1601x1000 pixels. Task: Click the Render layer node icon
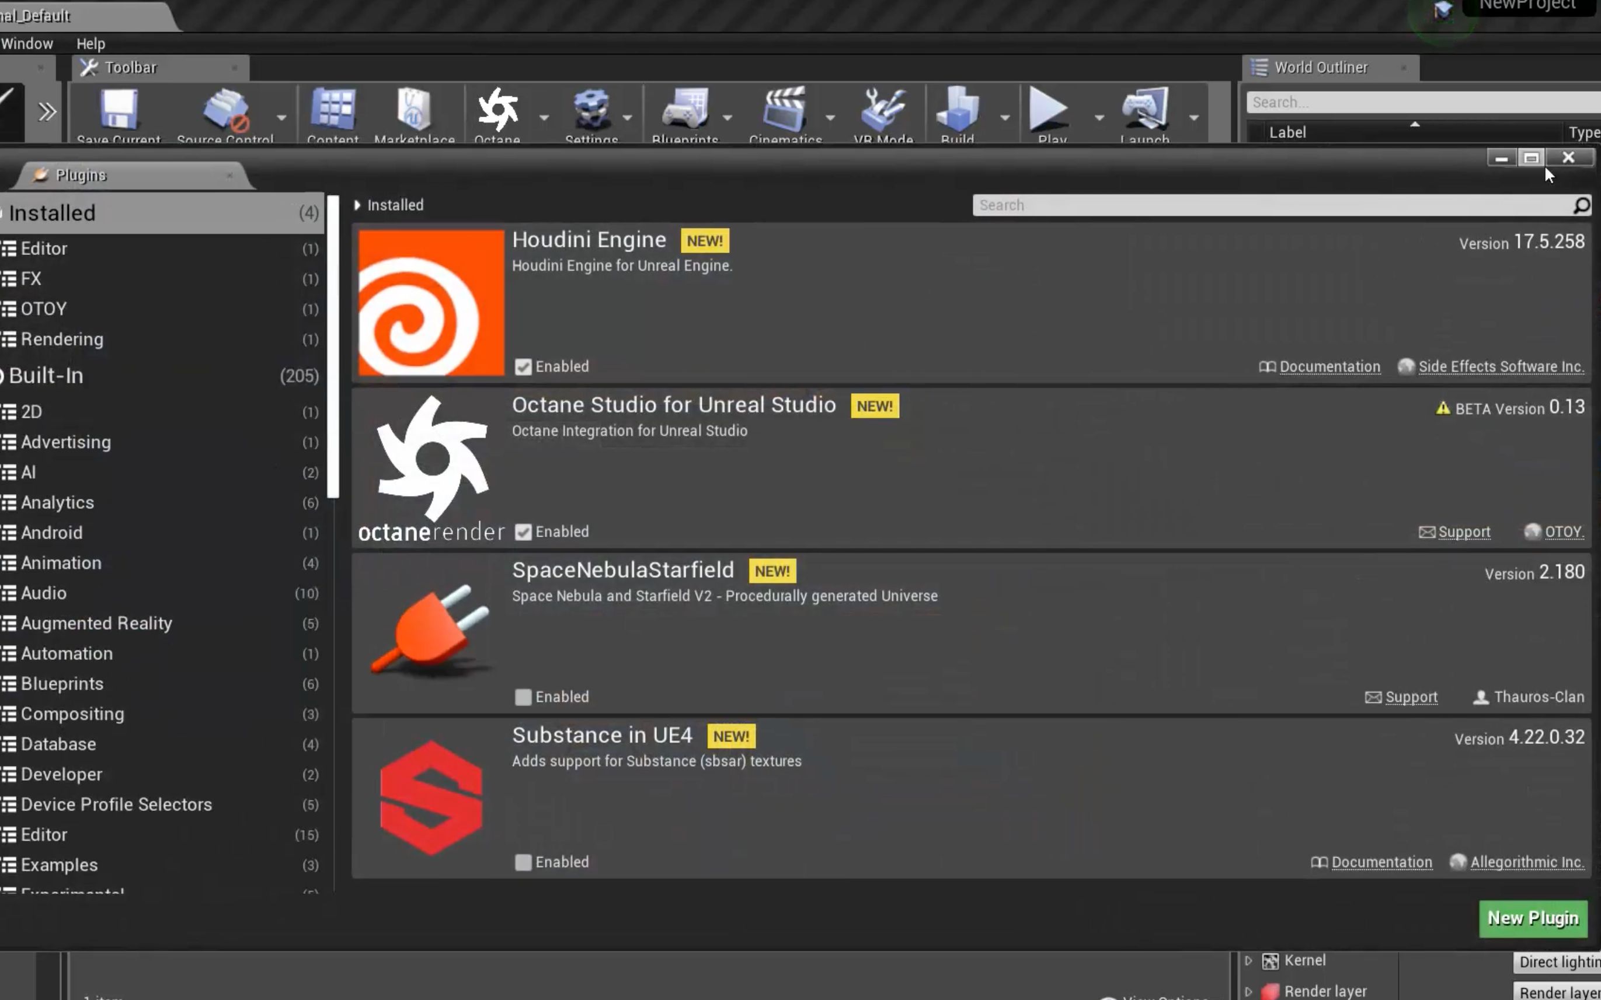tap(1269, 991)
